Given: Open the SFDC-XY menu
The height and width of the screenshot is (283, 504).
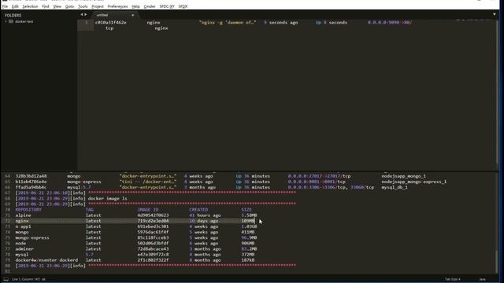Looking at the screenshot, I should [167, 6].
